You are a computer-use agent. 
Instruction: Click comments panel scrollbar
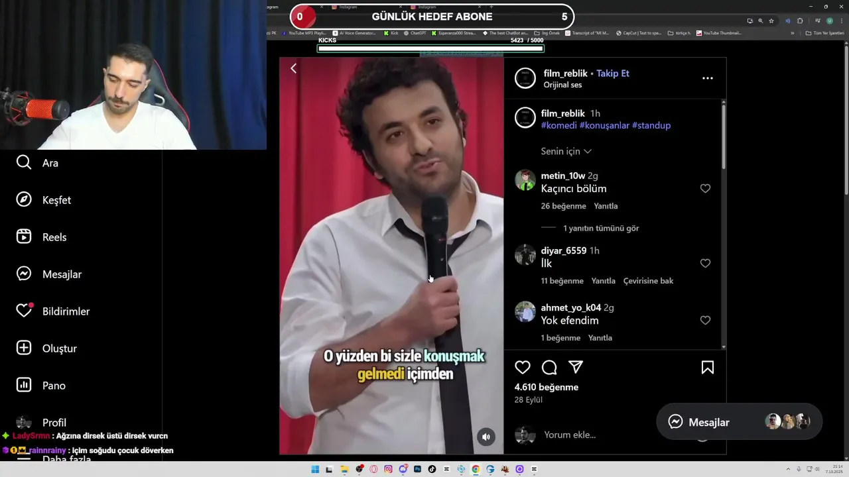tap(723, 136)
